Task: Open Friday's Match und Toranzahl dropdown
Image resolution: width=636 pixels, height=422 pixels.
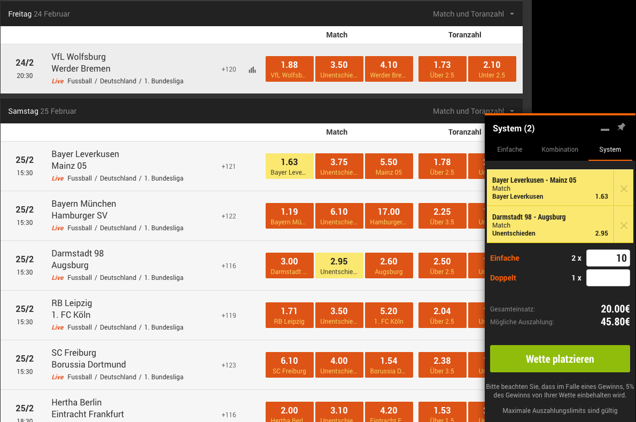Action: point(474,14)
